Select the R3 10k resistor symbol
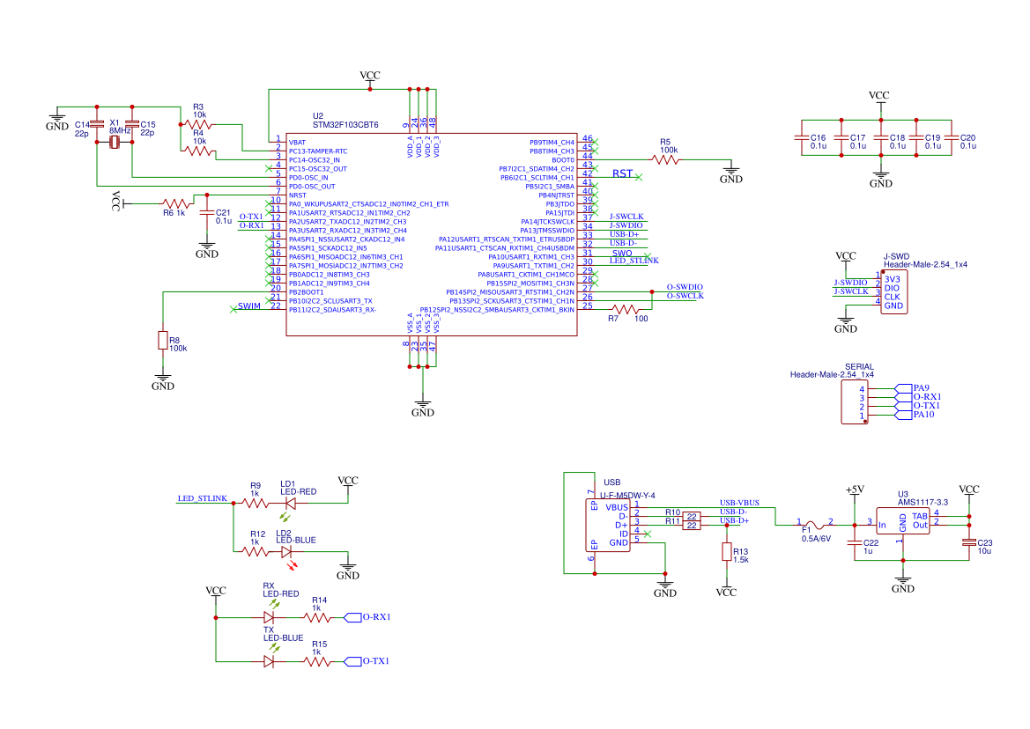This screenshot has height=729, width=1030. [197, 124]
